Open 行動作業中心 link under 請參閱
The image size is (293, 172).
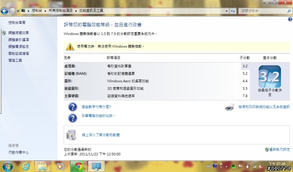click(18, 152)
